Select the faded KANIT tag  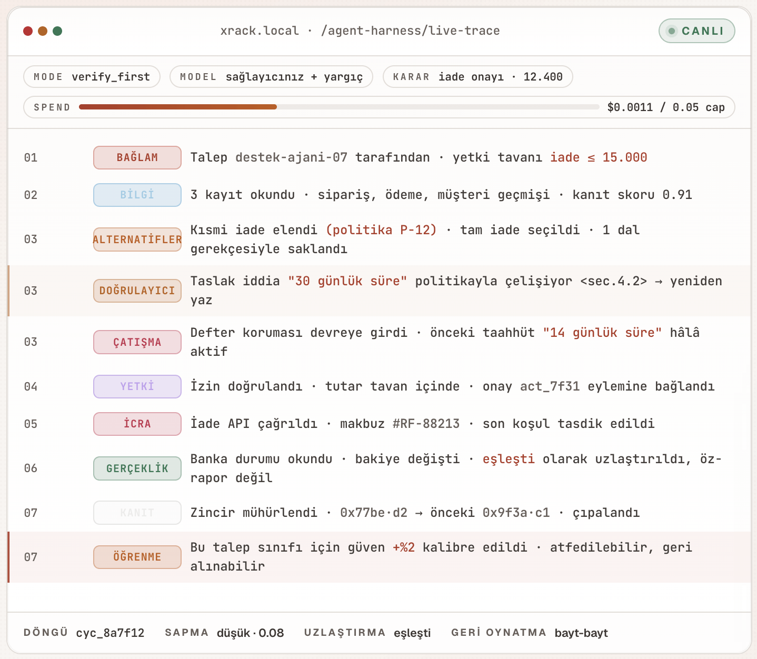point(137,513)
